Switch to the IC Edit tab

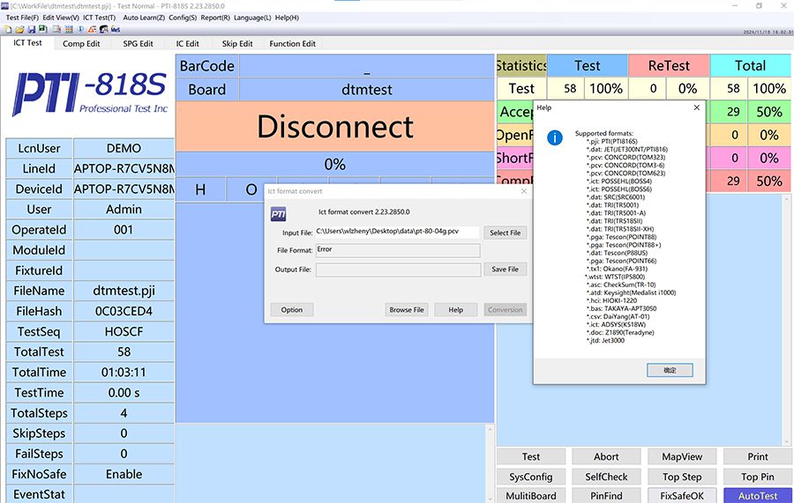point(187,44)
